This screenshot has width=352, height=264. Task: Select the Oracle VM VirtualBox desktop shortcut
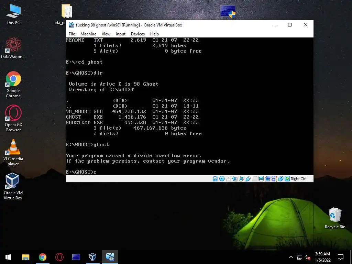click(13, 186)
